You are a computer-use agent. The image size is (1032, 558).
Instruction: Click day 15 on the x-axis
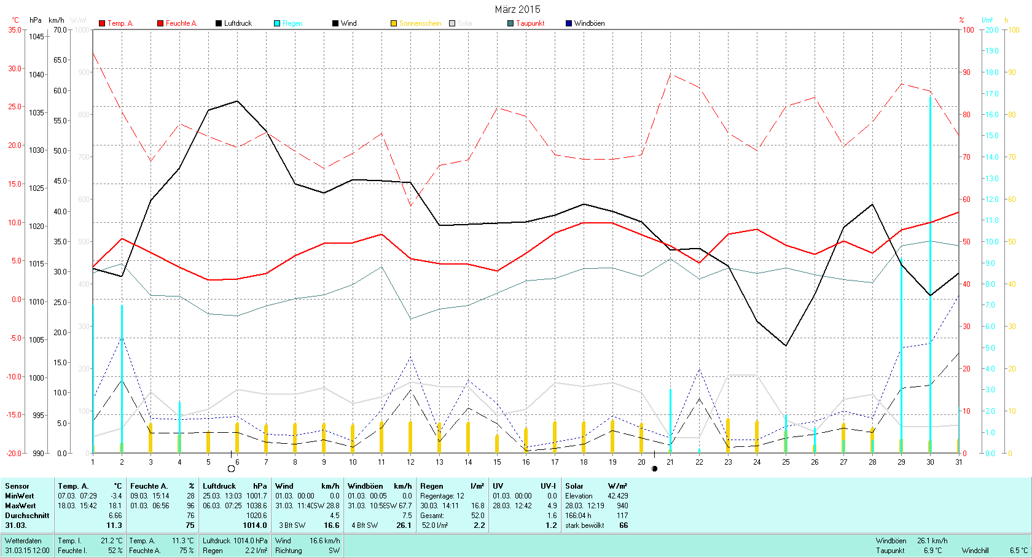497,462
